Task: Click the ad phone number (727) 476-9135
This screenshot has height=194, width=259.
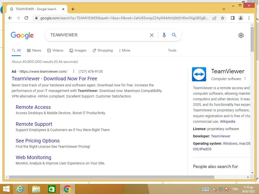Action: point(91,71)
